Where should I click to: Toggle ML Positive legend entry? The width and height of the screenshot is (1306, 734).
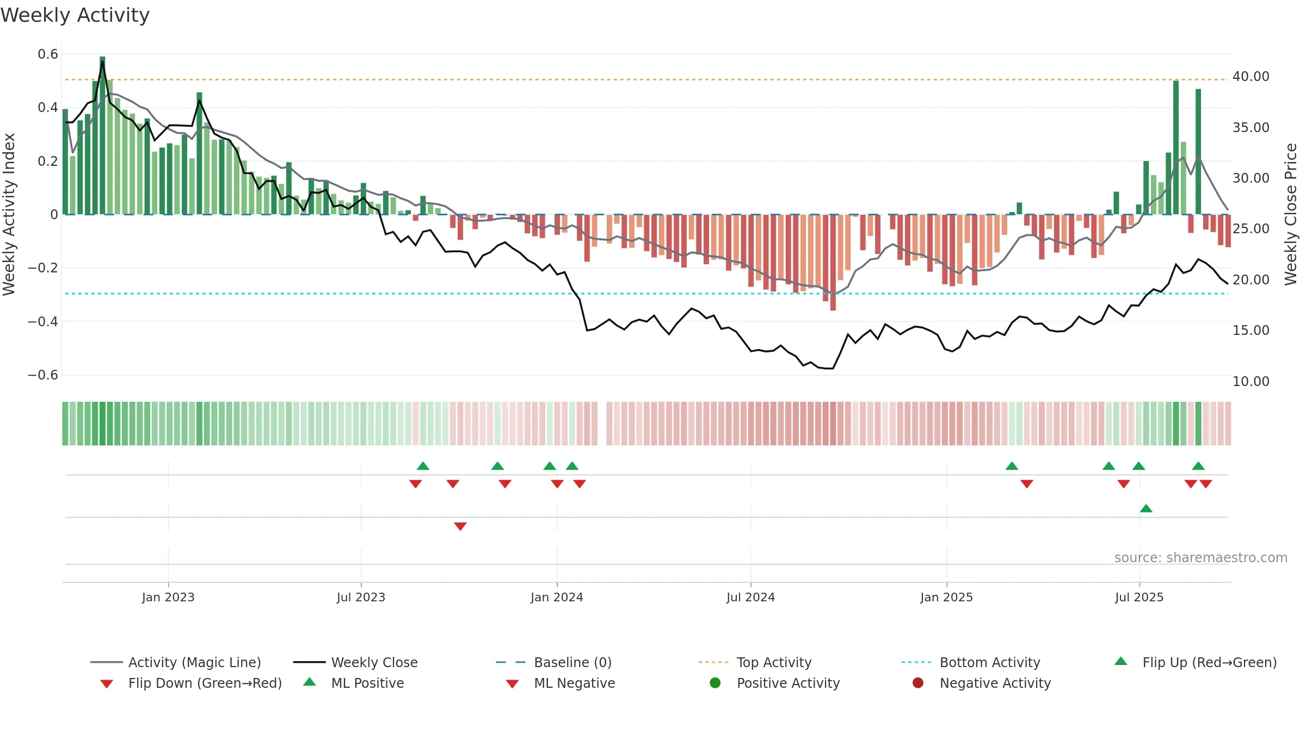354,683
